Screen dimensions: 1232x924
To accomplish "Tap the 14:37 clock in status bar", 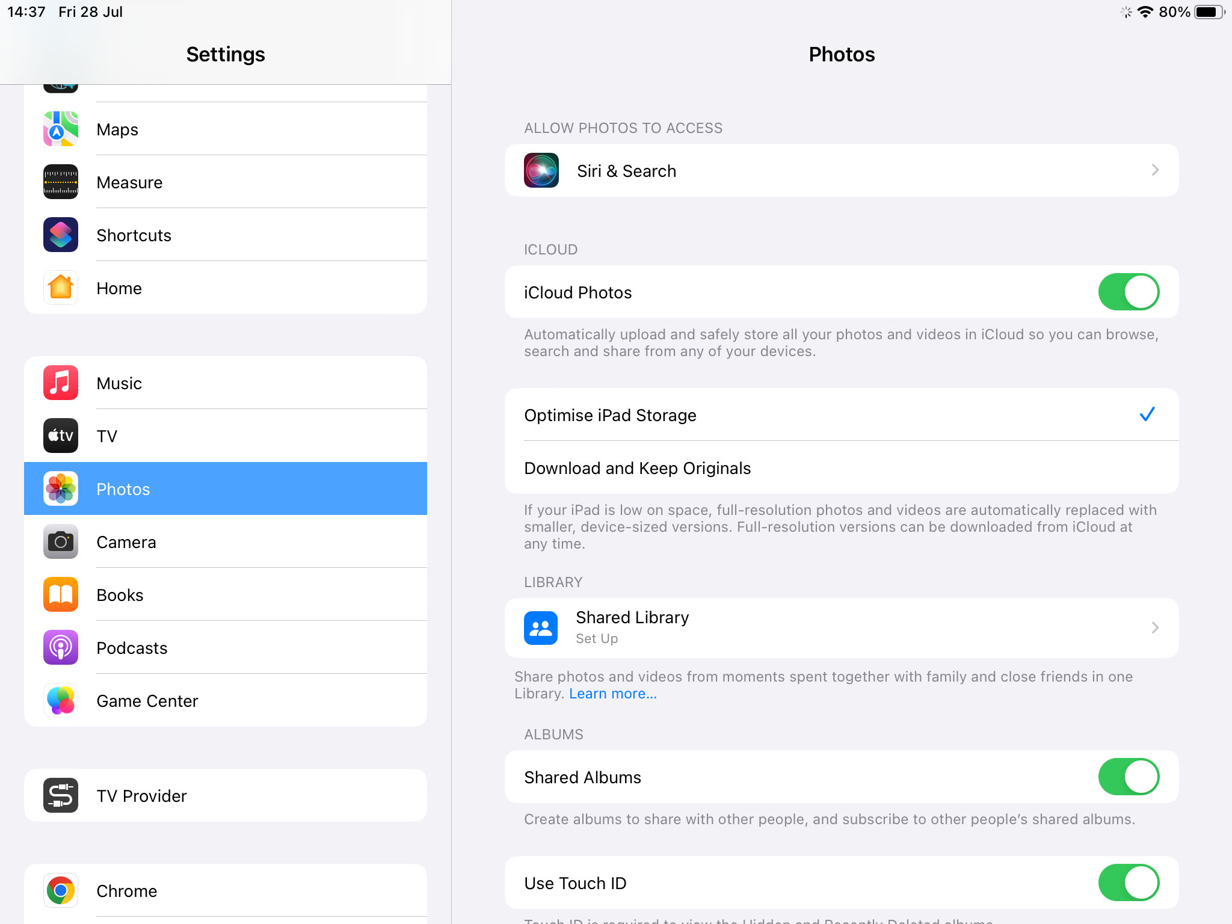I will coord(26,12).
